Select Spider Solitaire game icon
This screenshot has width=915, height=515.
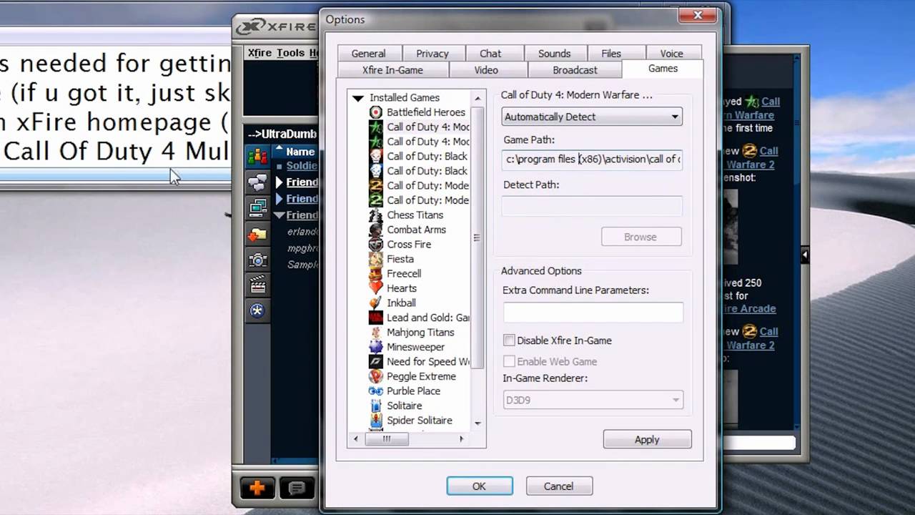pos(375,421)
